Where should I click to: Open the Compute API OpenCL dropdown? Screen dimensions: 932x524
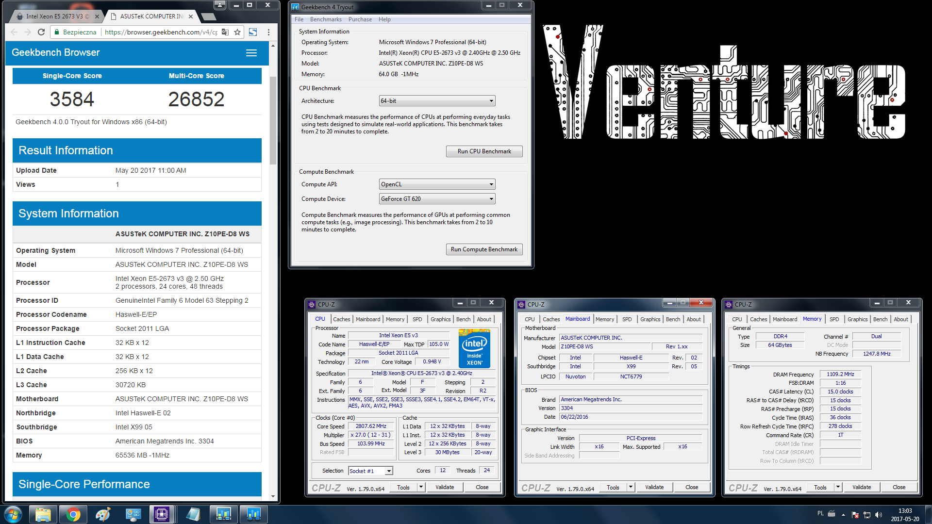(437, 184)
